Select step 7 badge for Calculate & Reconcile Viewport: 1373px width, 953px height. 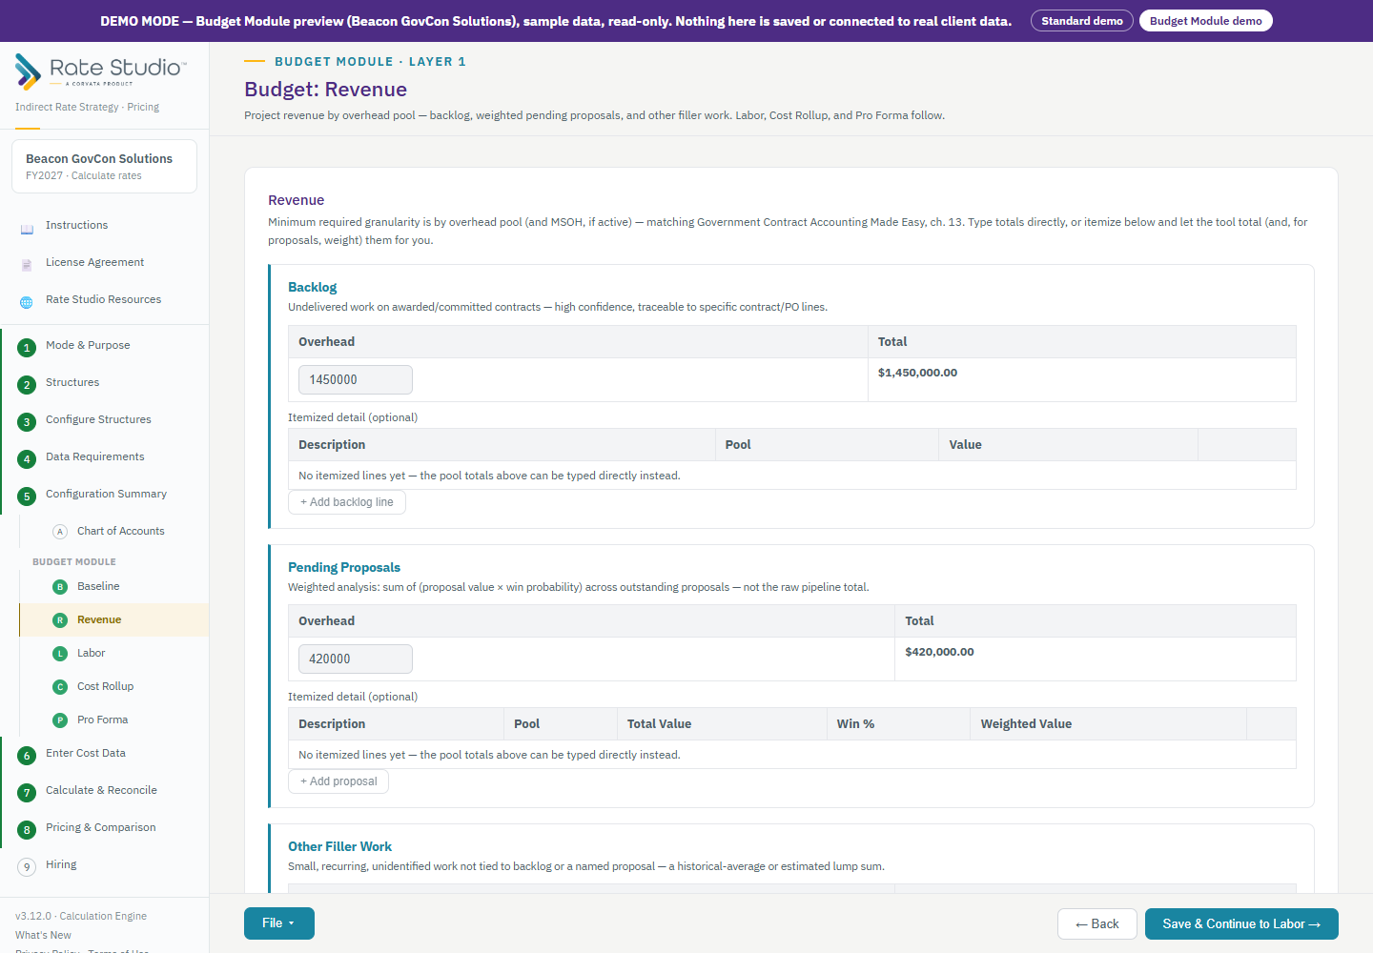[x=27, y=792]
